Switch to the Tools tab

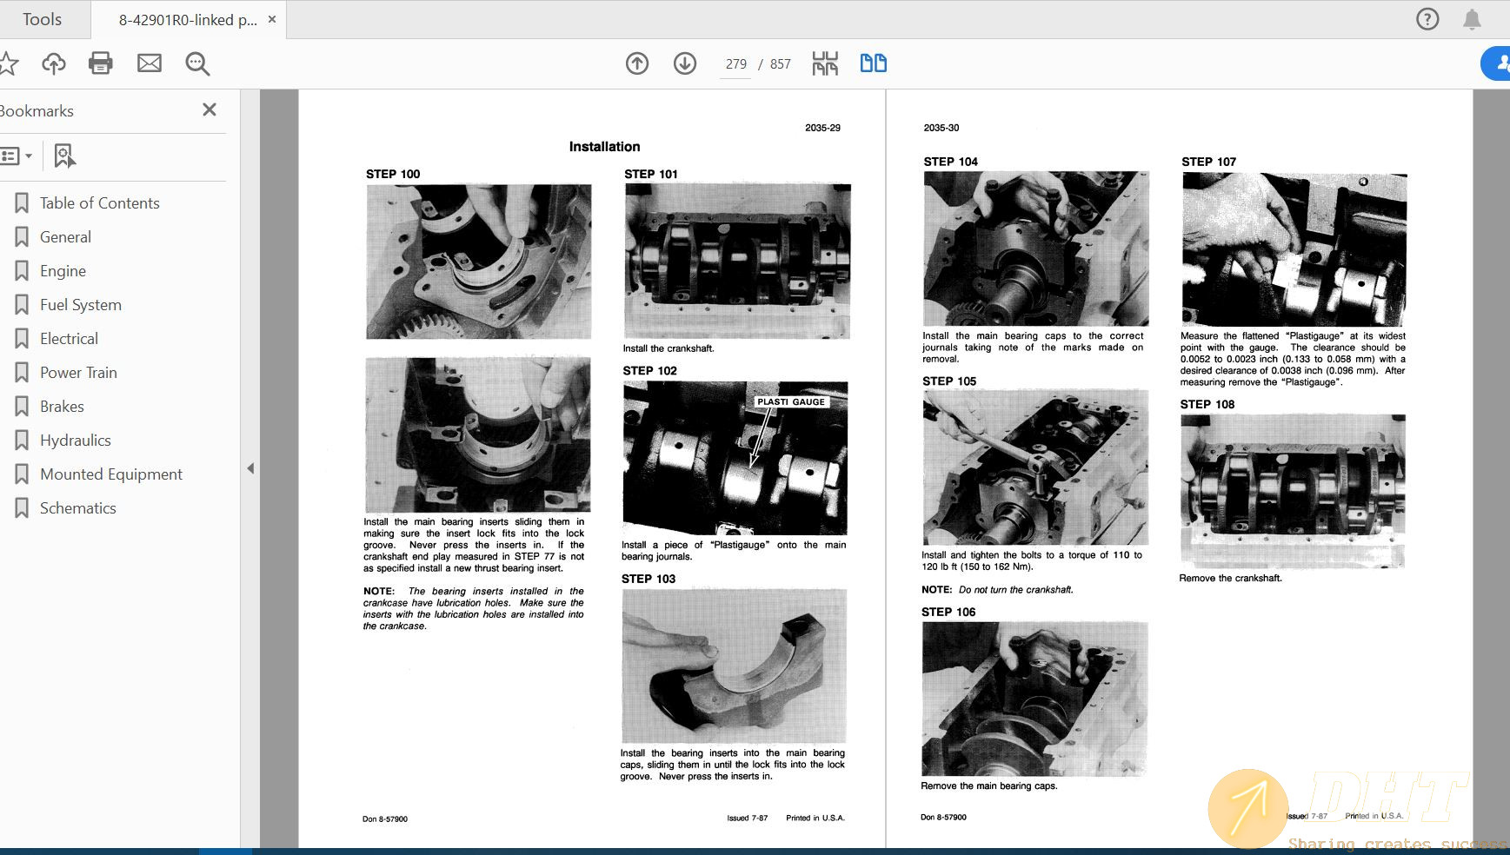coord(42,19)
